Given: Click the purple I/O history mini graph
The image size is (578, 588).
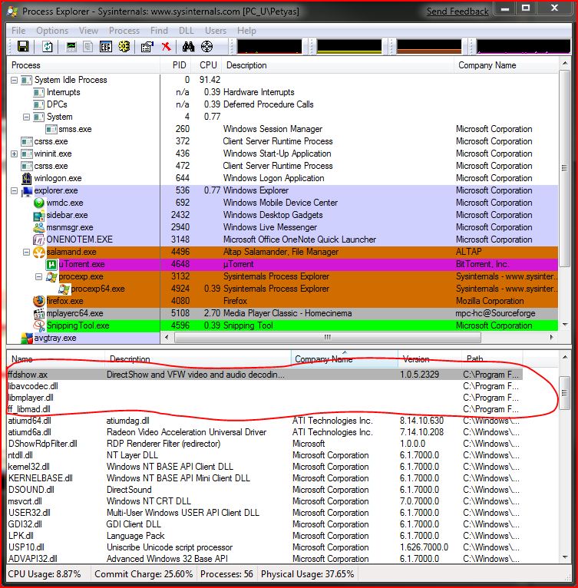Looking at the screenshot, I should coord(523,47).
